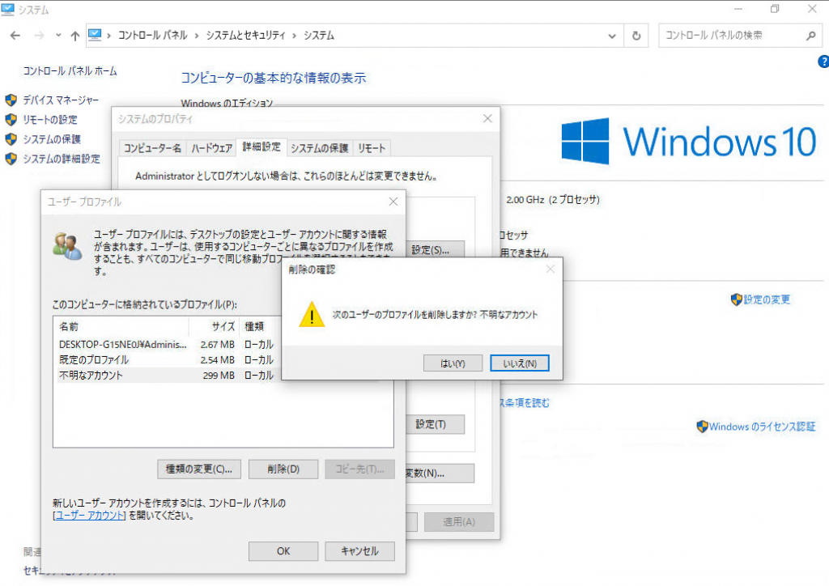829x586 pixels.
Task: Click the computer icon in address bar
Action: pyautogui.click(x=95, y=35)
